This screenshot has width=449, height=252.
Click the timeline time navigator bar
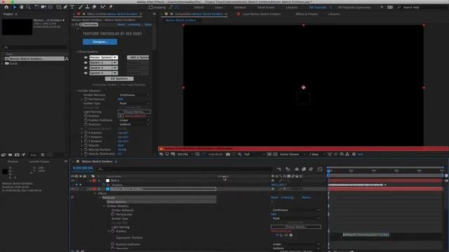(385, 167)
